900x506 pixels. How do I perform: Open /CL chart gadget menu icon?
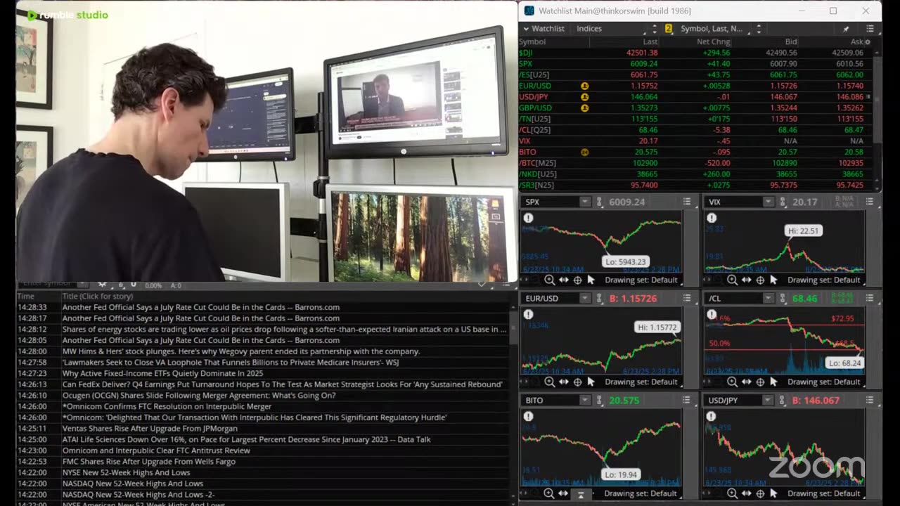tap(870, 298)
